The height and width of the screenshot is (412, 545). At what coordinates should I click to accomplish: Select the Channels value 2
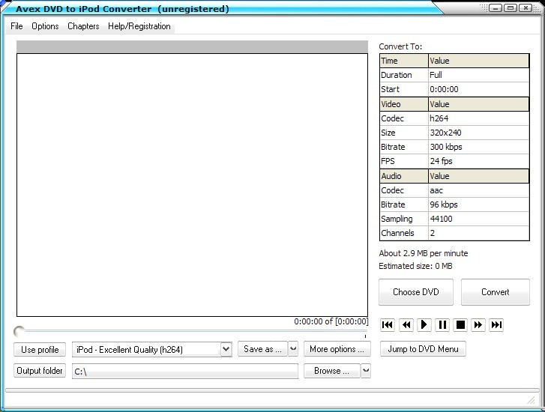(x=478, y=233)
